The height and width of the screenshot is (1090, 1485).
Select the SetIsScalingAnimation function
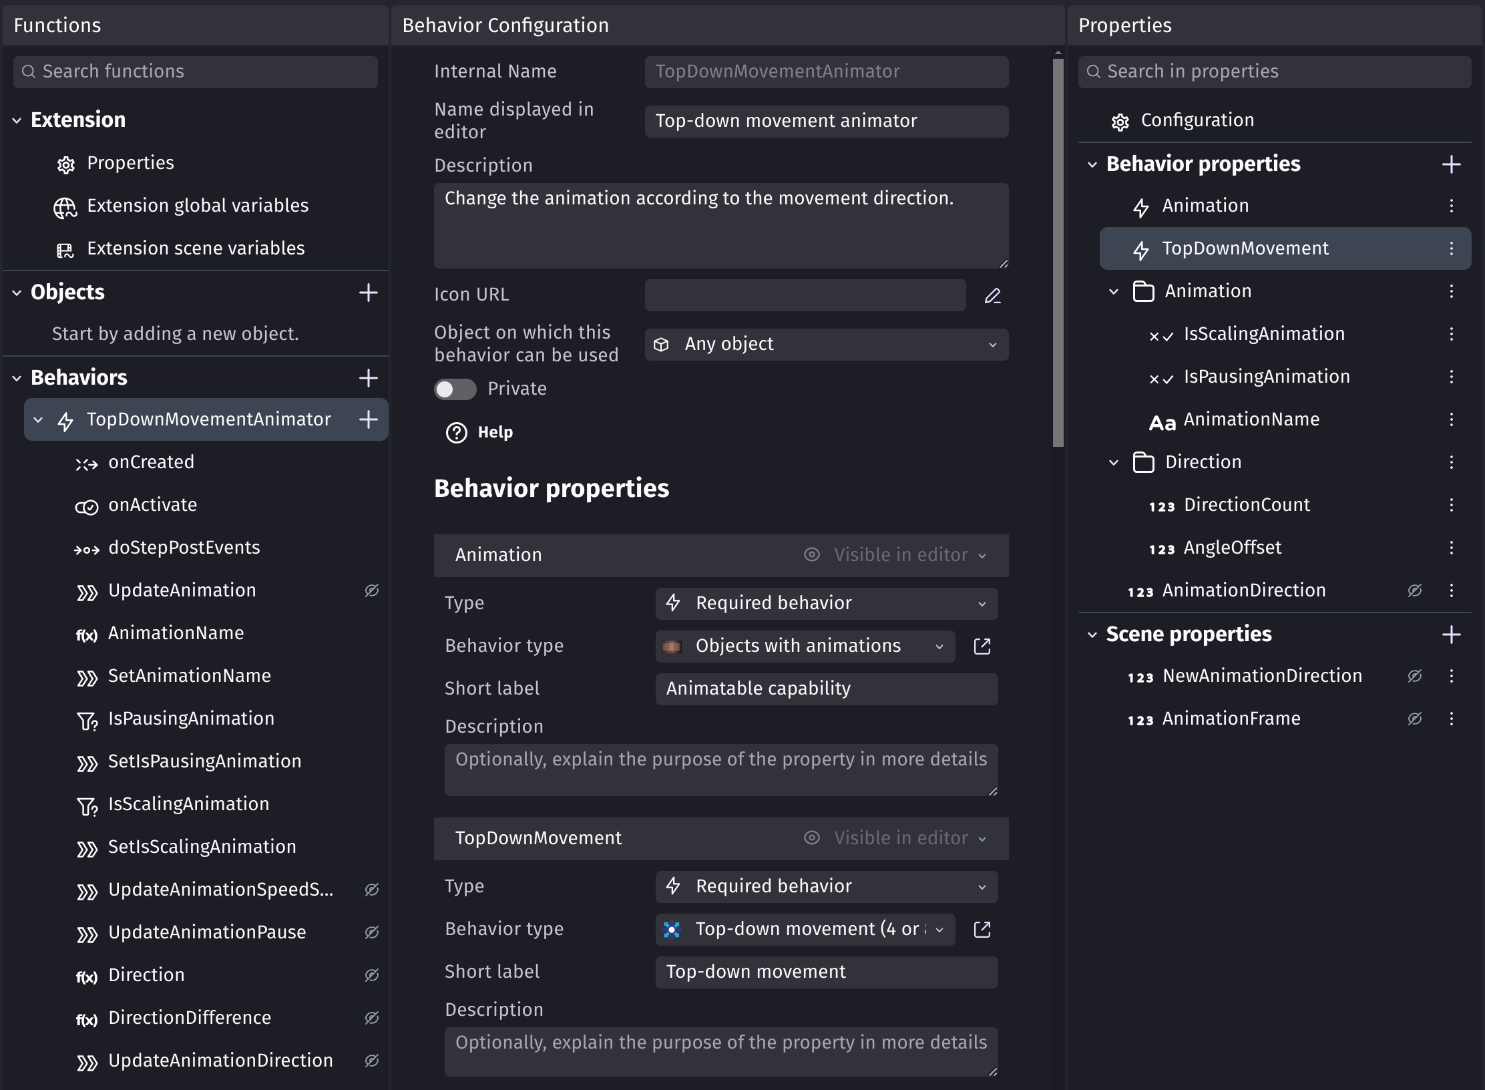pos(202,847)
